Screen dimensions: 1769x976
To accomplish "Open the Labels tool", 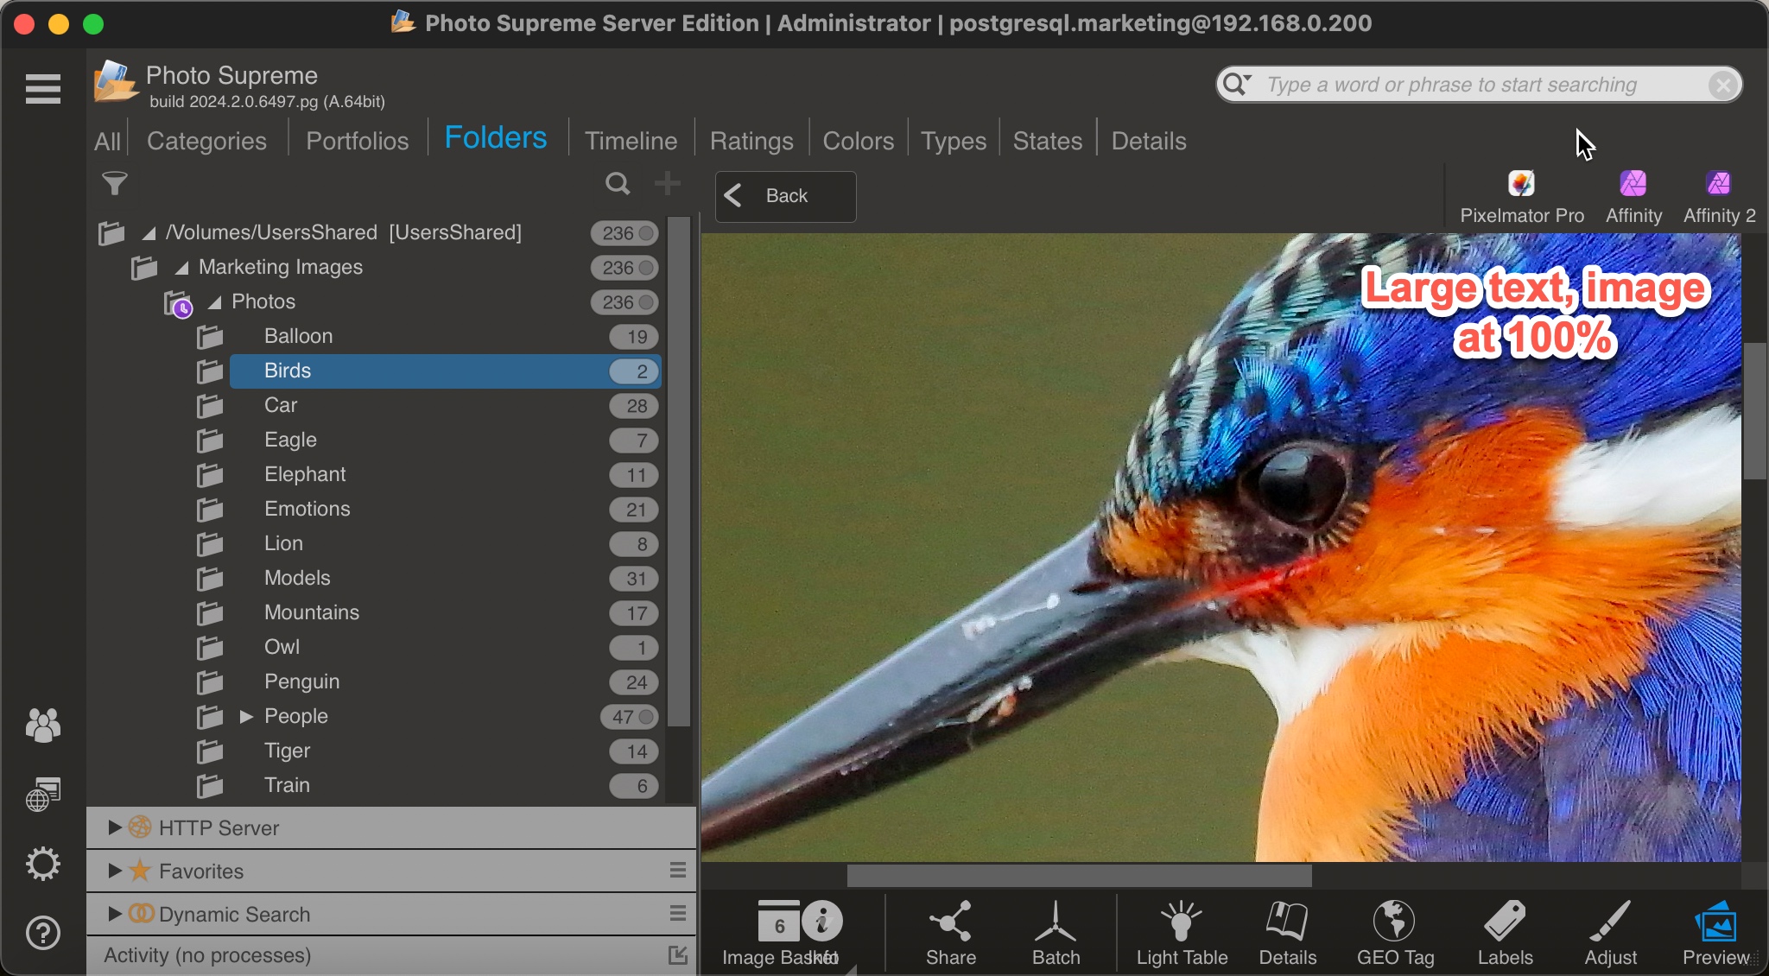I will coord(1505,933).
